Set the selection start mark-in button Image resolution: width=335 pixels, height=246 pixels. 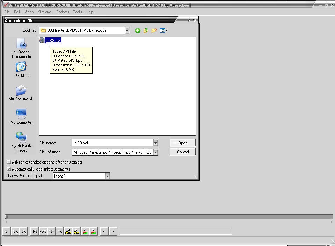coord(104,231)
